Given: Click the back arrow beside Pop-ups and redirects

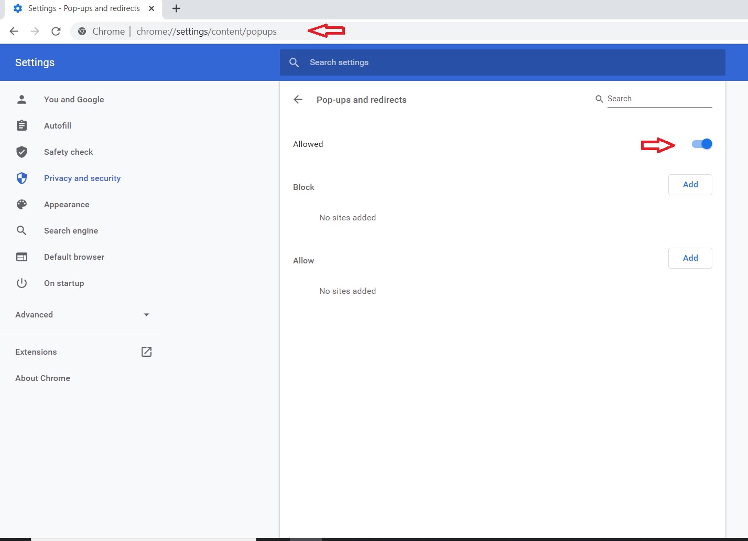Looking at the screenshot, I should tap(298, 100).
